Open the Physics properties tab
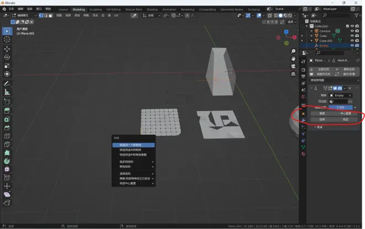This screenshot has width=365, height=229. click(x=303, y=134)
